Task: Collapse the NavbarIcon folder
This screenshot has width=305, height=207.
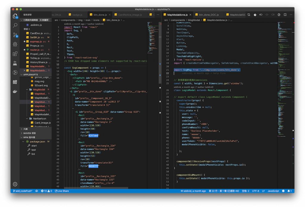Action: (27, 118)
